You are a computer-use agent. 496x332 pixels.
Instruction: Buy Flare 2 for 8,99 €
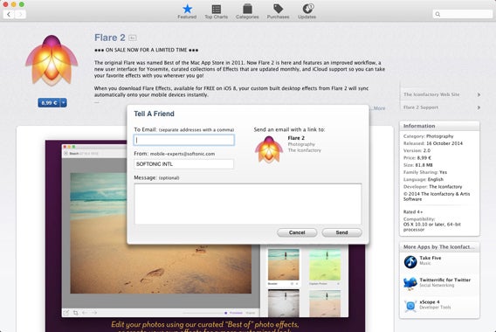click(x=49, y=102)
